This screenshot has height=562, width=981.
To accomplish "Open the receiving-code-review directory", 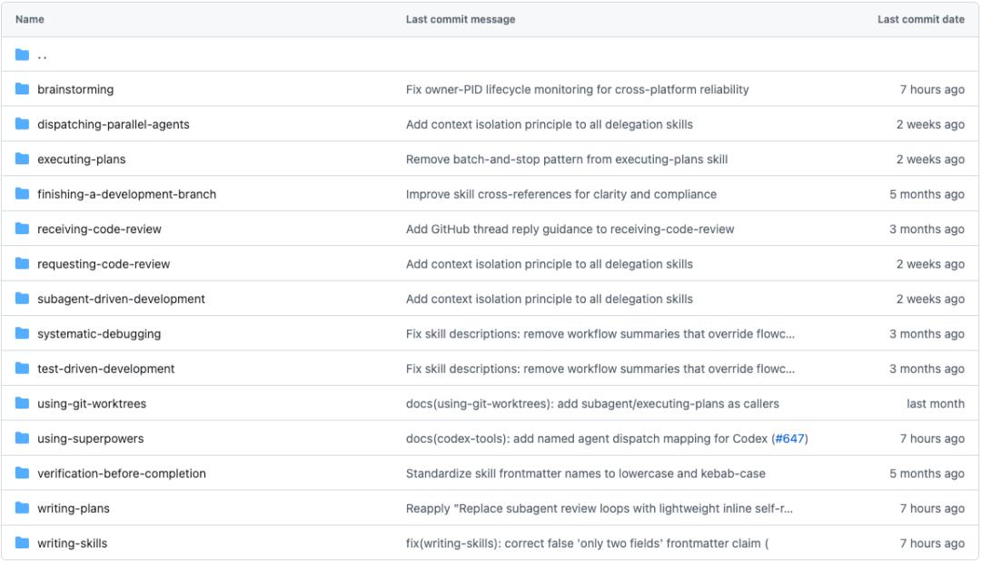I will point(99,229).
